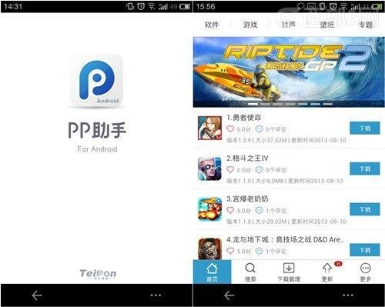Open comments bubble for 宫爆老奶奶
Image resolution: width=385 pixels, height=307 pixels.
pos(259,210)
